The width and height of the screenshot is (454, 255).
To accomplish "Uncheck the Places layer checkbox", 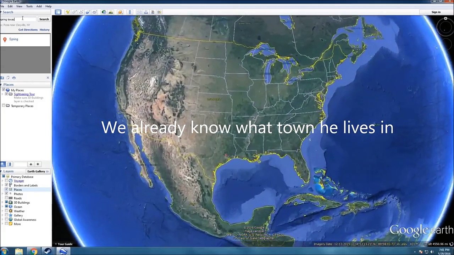I will (6, 189).
